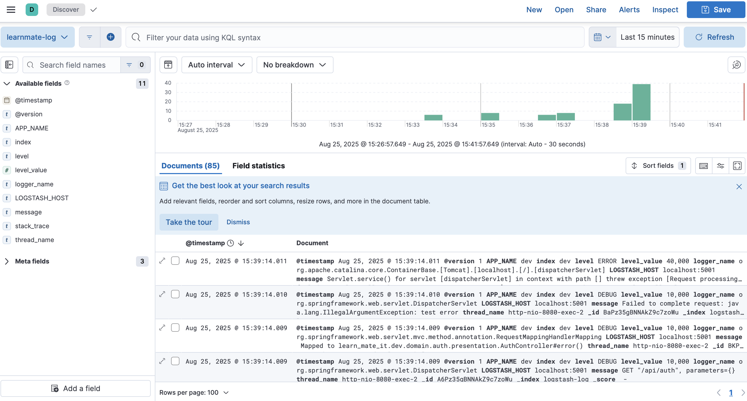
Task: Open the Auto interval dropdown
Action: [217, 65]
